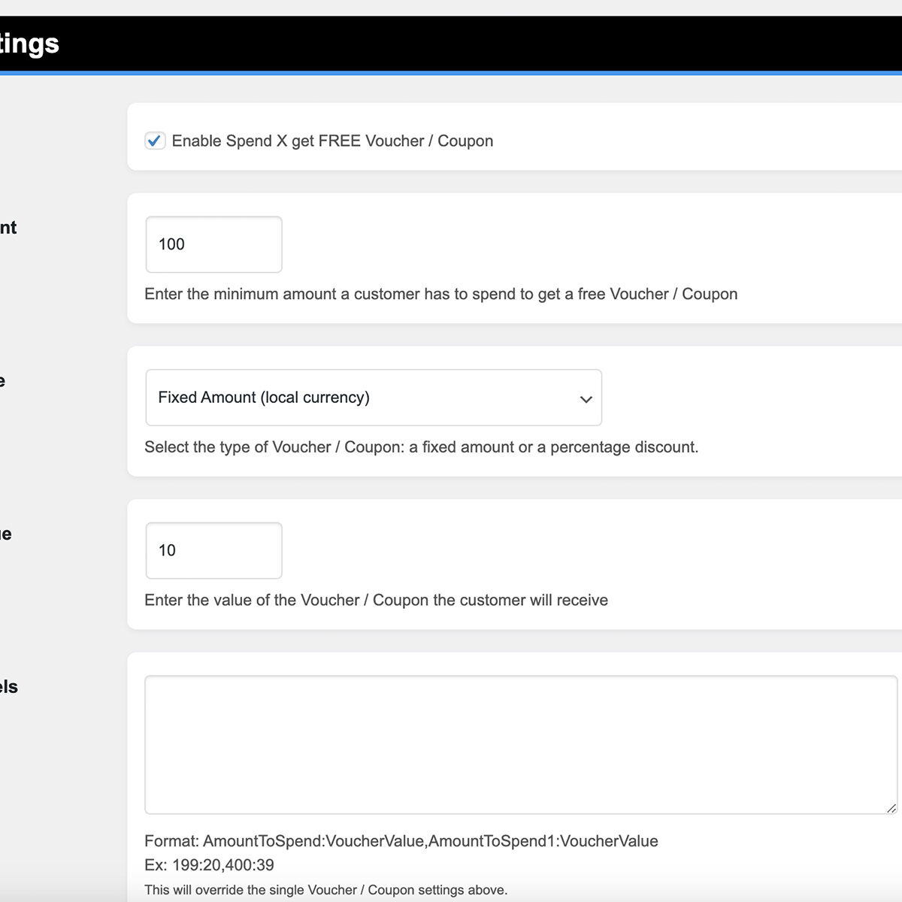Click the Settings page header title
Screen dimensions: 902x902
pyautogui.click(x=29, y=44)
